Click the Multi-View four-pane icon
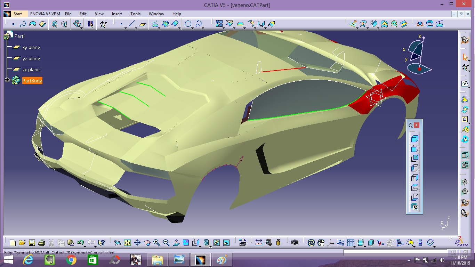Image resolution: width=475 pixels, height=267 pixels. 186,242
